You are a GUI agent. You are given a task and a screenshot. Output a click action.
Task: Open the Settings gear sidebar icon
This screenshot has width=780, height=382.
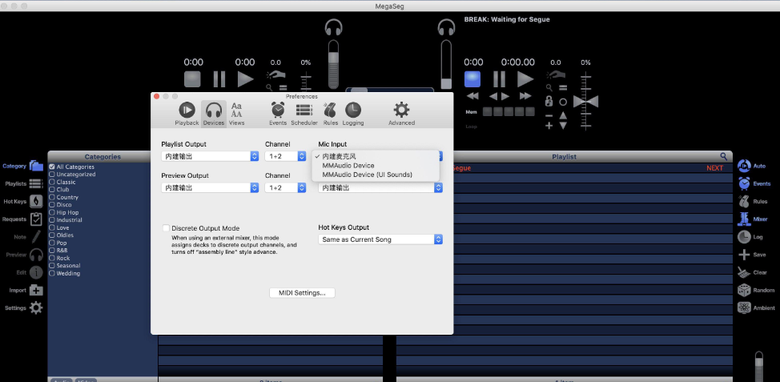coord(36,308)
